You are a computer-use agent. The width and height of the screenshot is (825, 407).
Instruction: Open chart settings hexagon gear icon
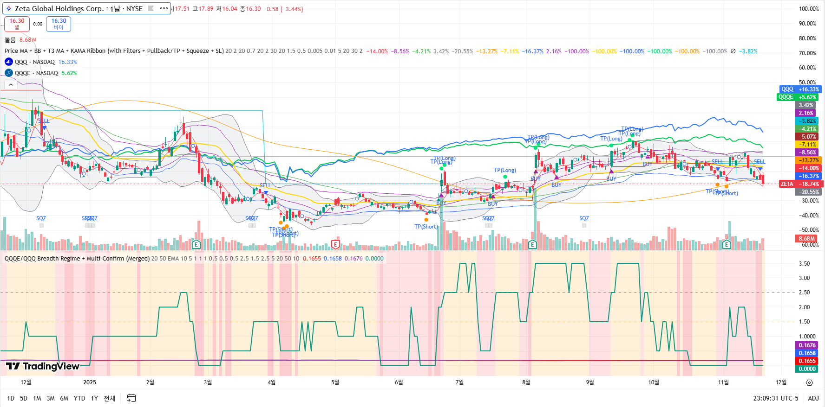(809, 382)
